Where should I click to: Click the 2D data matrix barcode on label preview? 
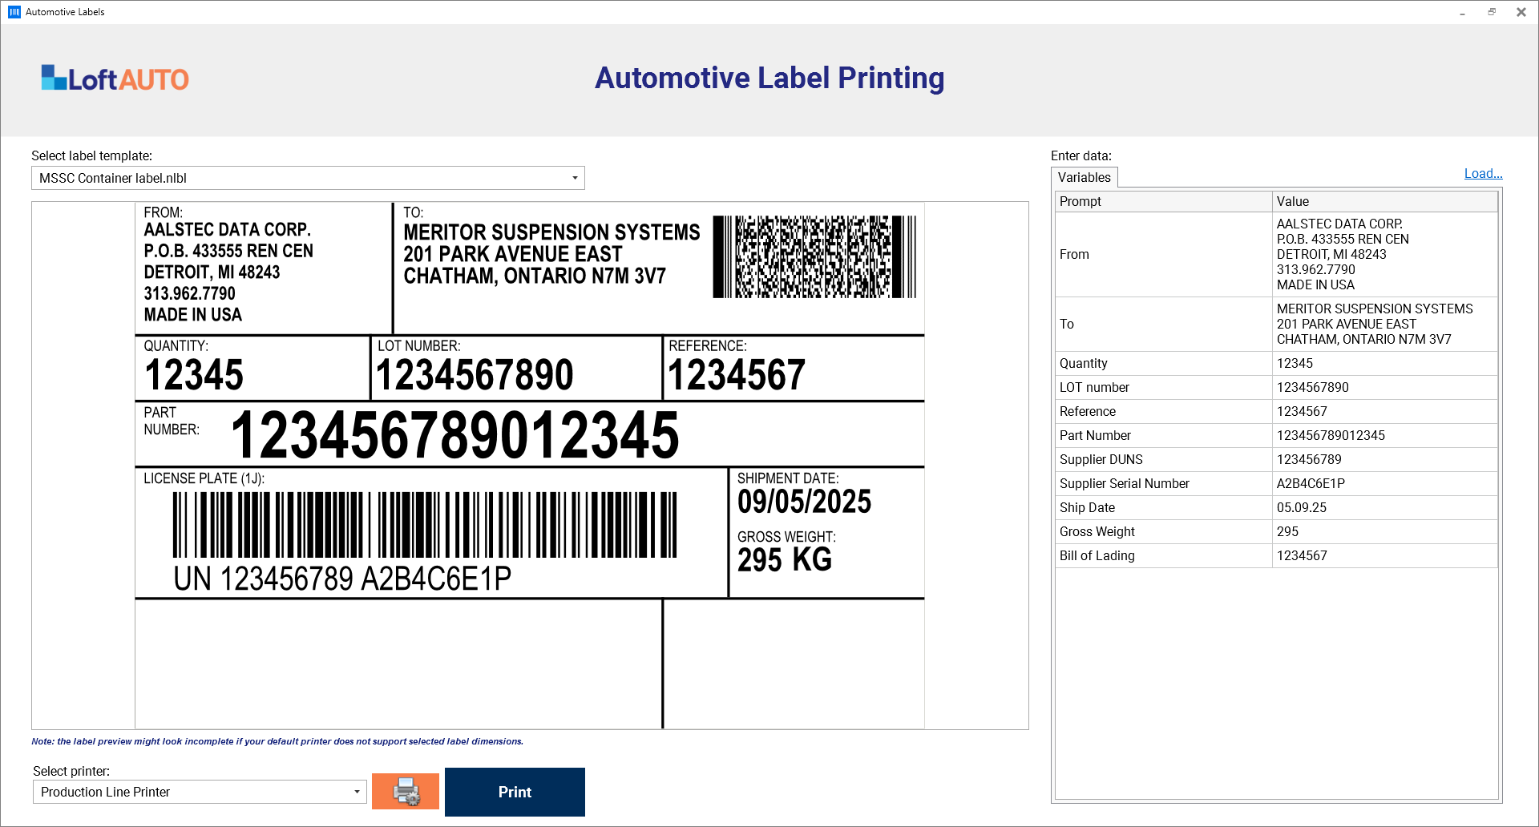coord(814,256)
